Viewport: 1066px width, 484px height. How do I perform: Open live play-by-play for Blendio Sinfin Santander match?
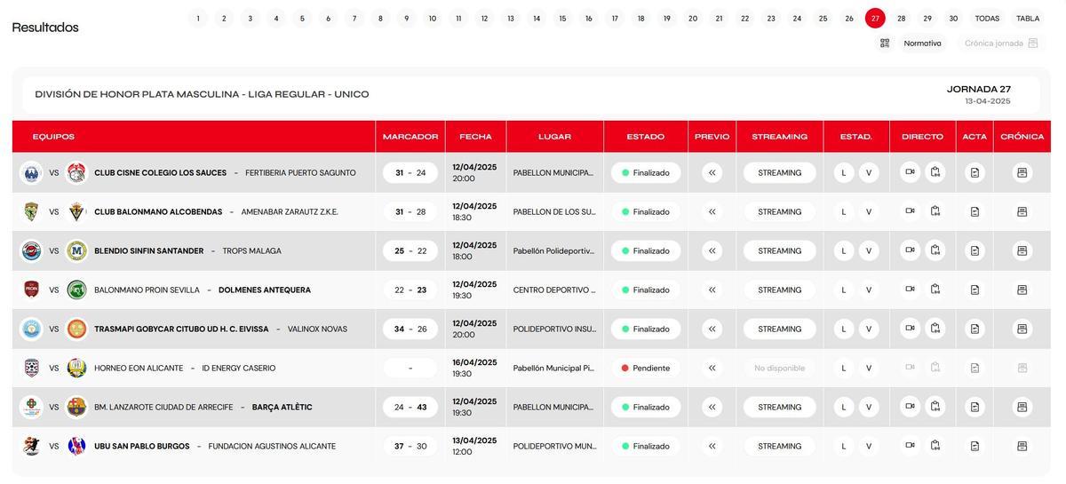[x=935, y=250]
